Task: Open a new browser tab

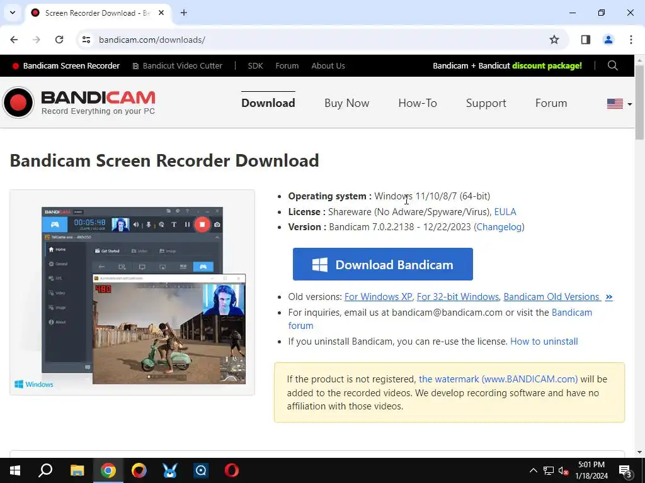Action: click(184, 13)
